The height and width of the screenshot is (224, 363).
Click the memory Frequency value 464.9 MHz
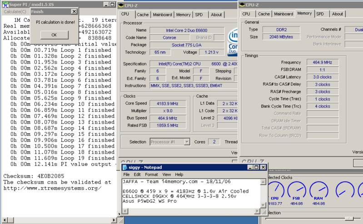coord(323,62)
